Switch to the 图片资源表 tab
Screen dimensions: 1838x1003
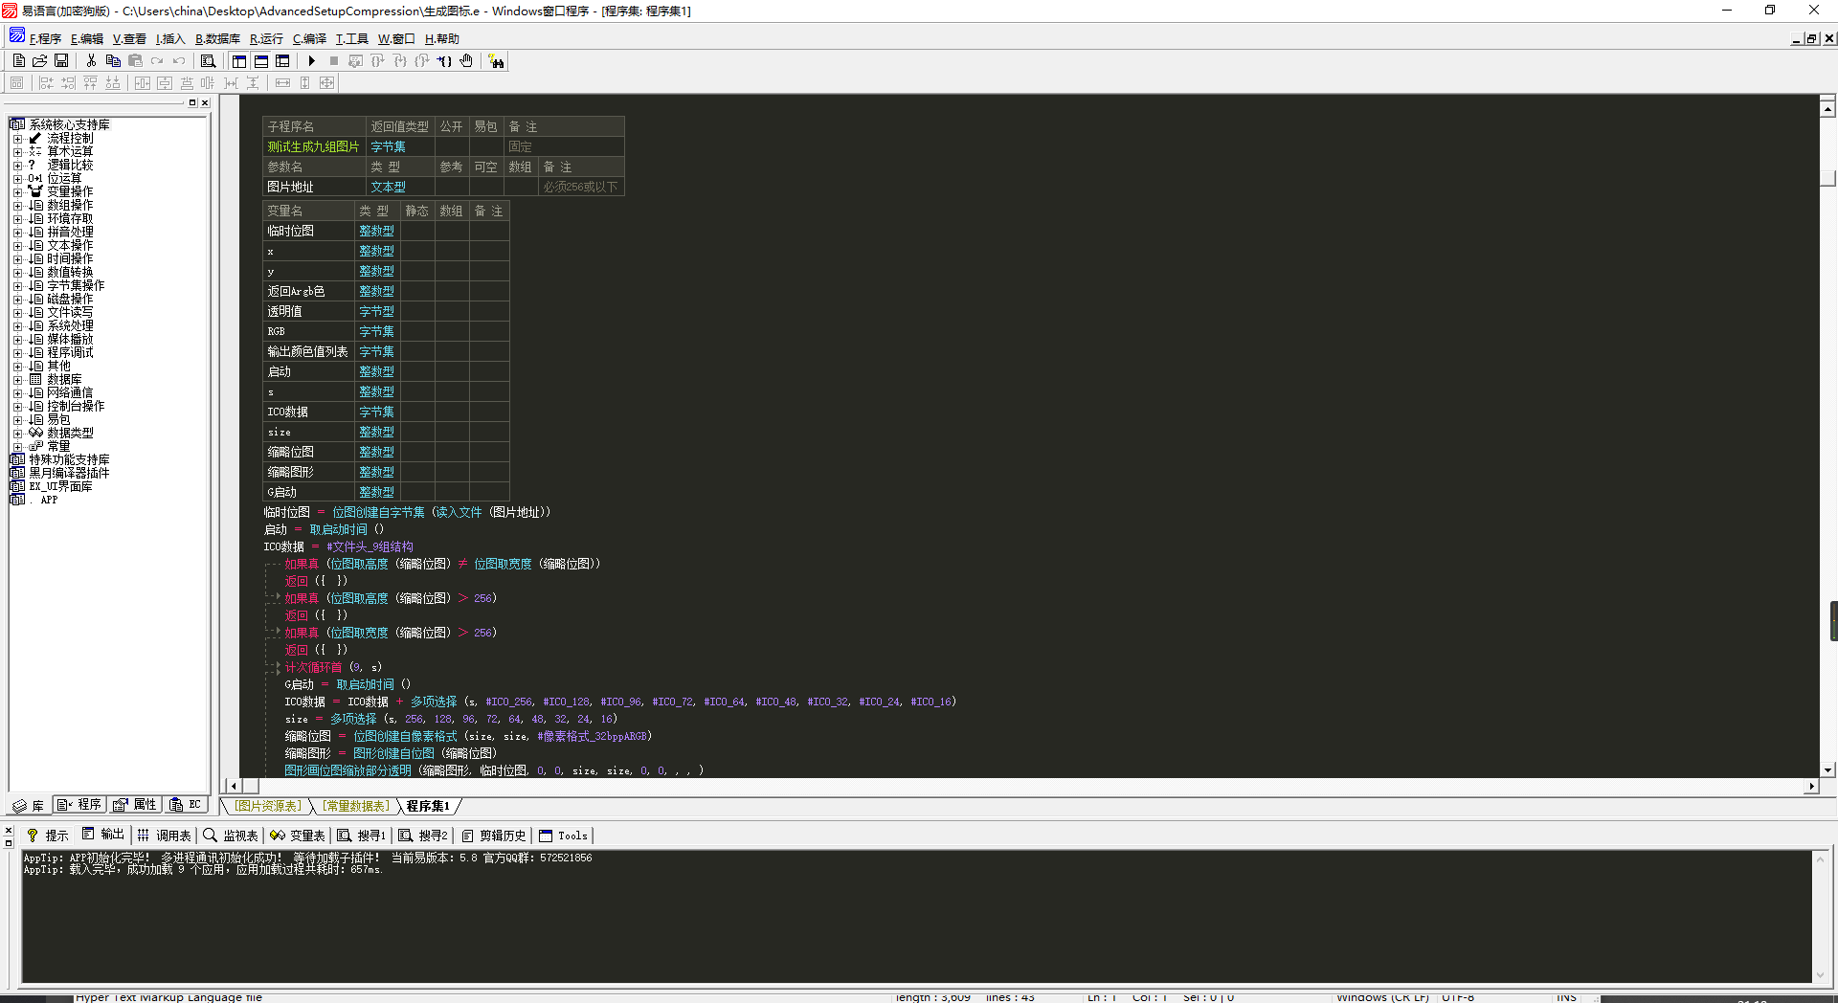coord(268,806)
